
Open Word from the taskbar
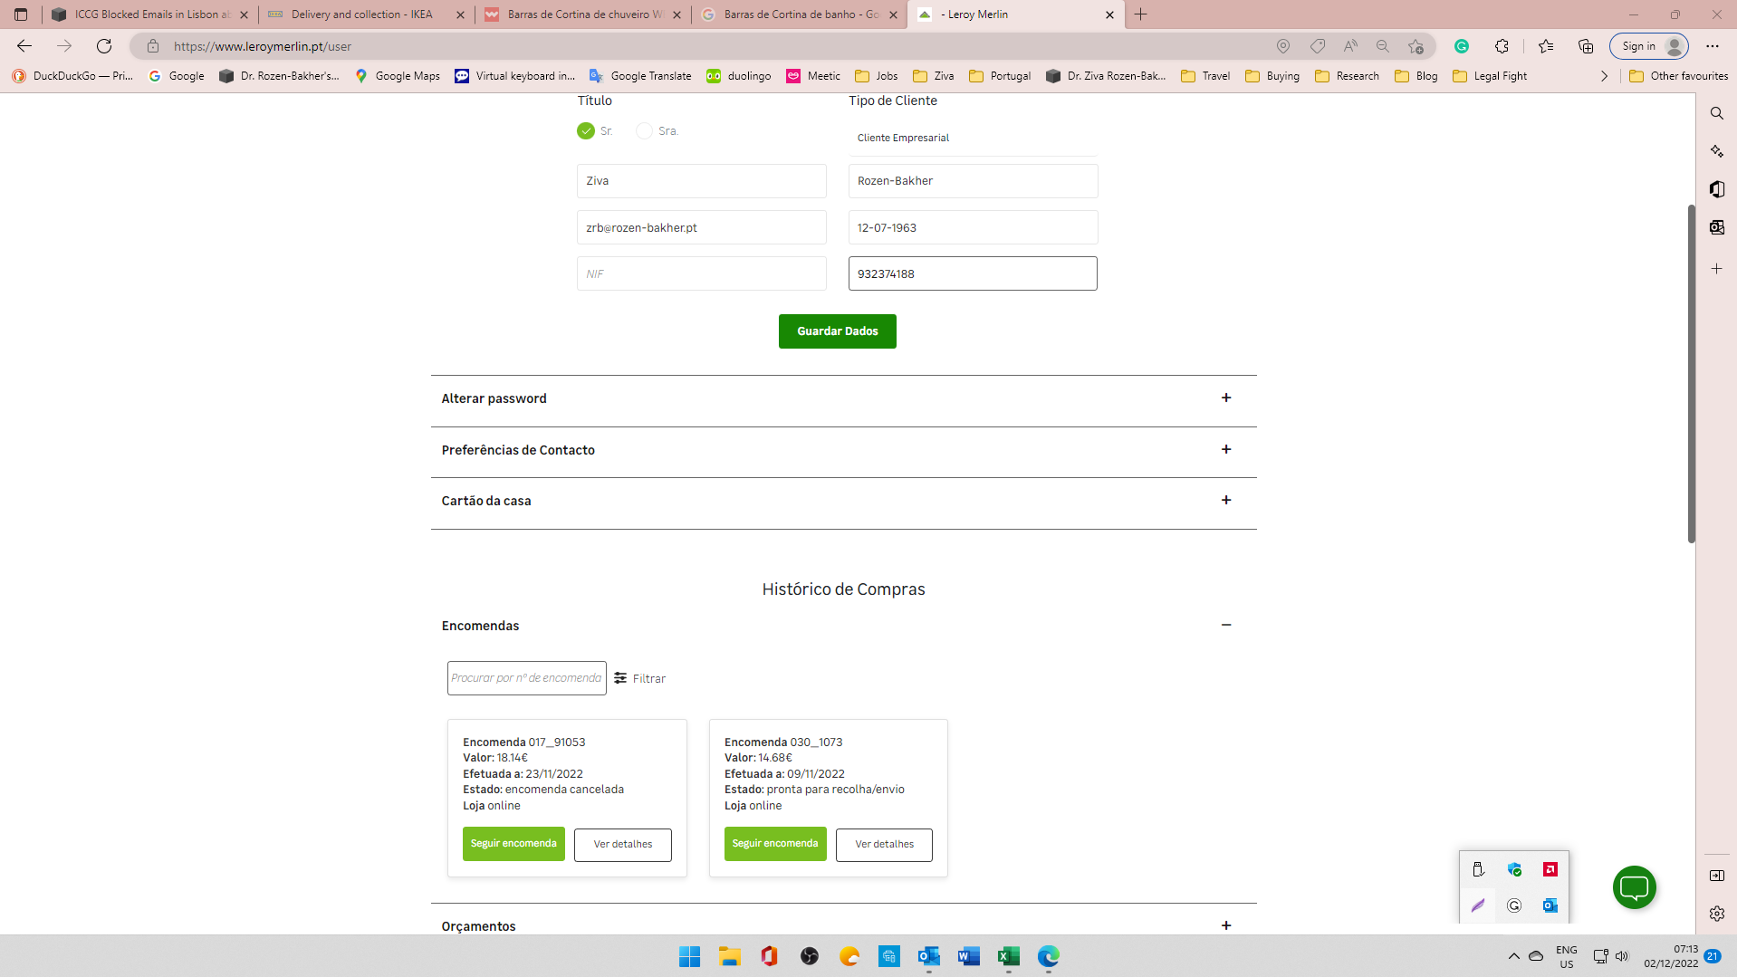coord(968,956)
